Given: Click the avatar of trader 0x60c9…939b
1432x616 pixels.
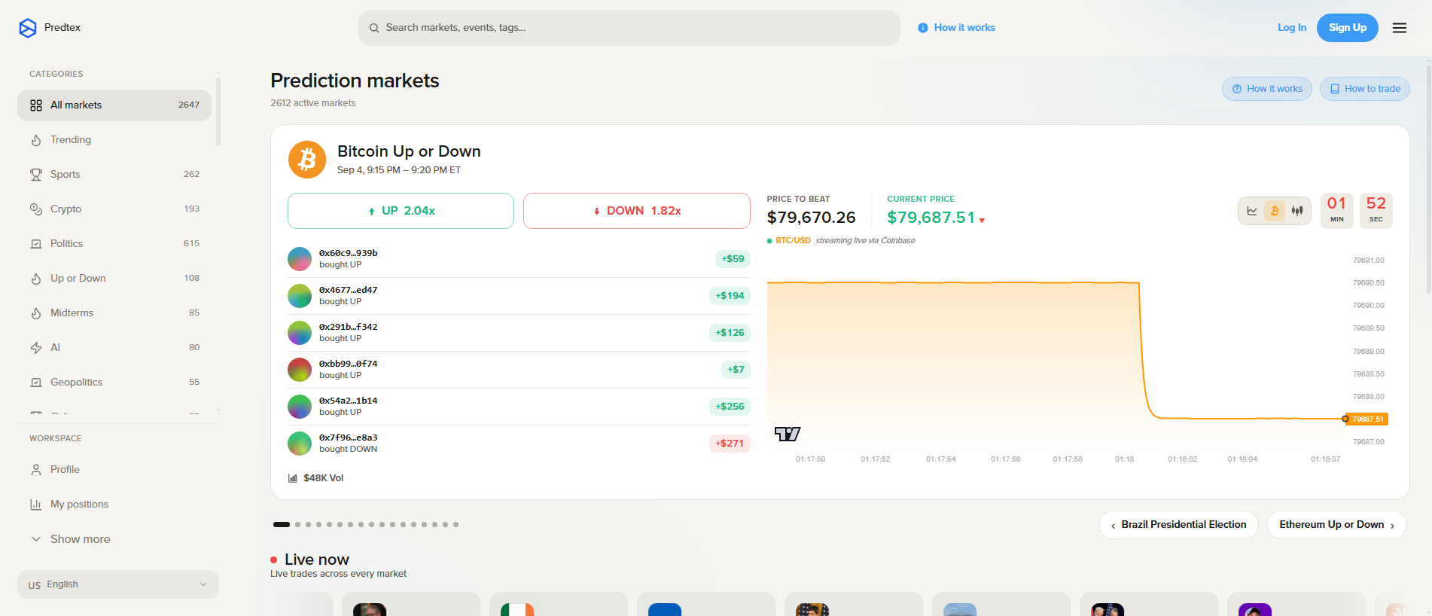Looking at the screenshot, I should pos(300,259).
